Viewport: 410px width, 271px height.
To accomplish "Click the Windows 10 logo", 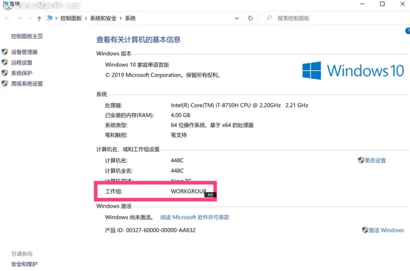I will [353, 71].
